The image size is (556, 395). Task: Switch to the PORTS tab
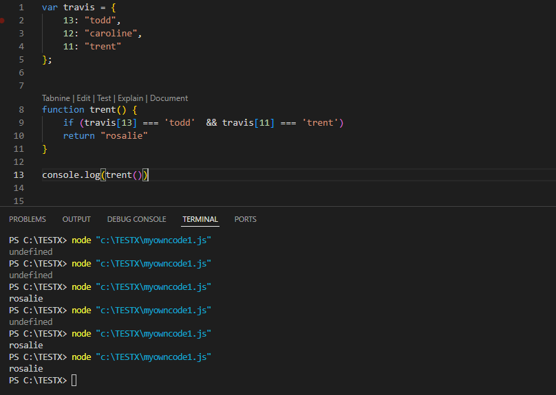point(246,219)
